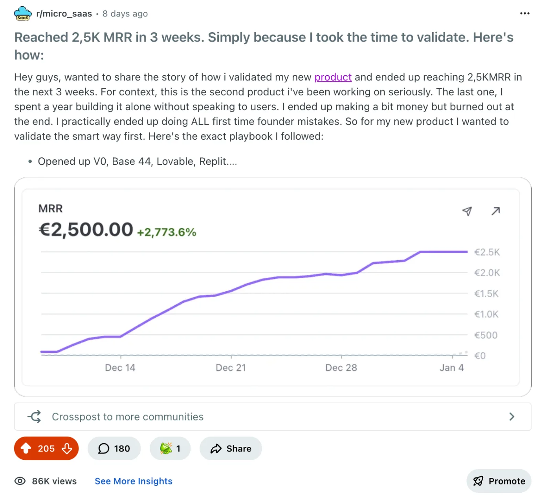Click the Dec 21 axis label
The height and width of the screenshot is (499, 550).
click(231, 367)
